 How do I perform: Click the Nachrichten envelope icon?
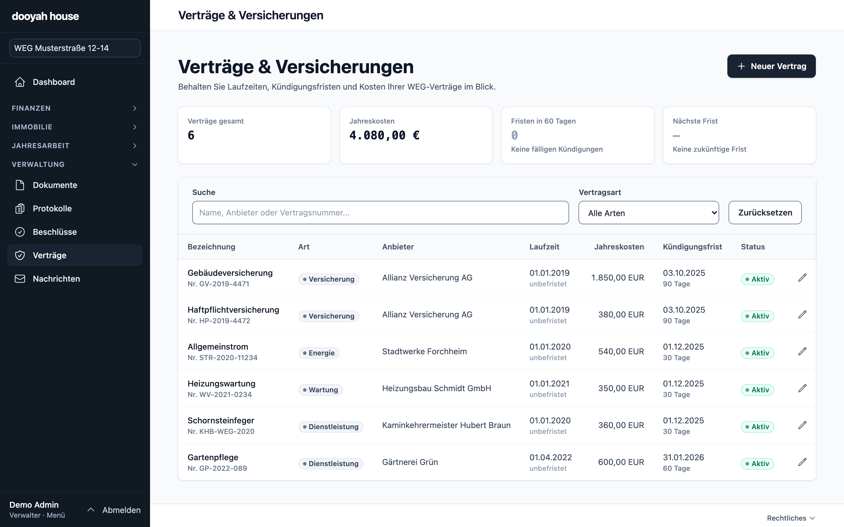(x=20, y=278)
